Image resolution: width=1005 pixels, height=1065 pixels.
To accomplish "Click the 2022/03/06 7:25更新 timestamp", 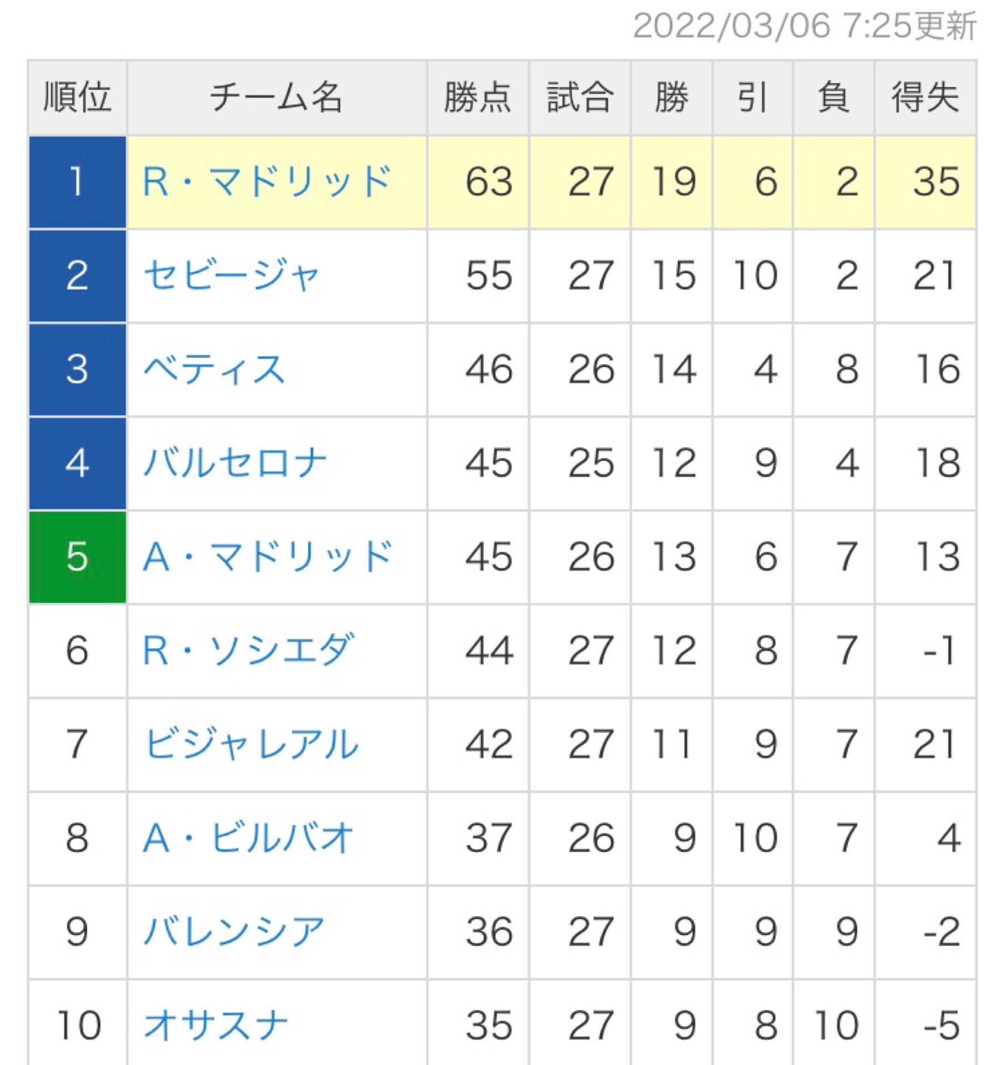I will [804, 26].
